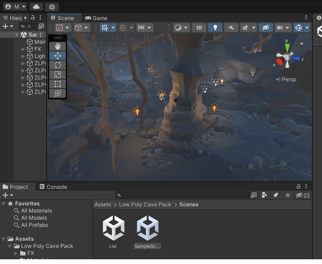Toggle hidden packages count 22

[303, 195]
